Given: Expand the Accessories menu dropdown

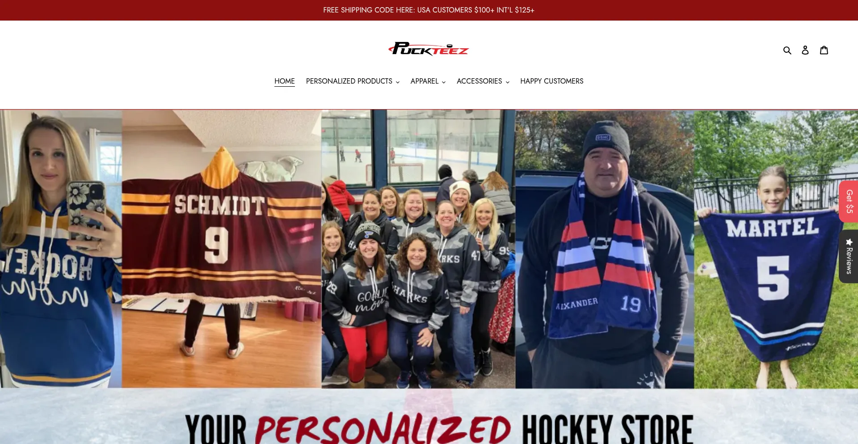Looking at the screenshot, I should (483, 81).
